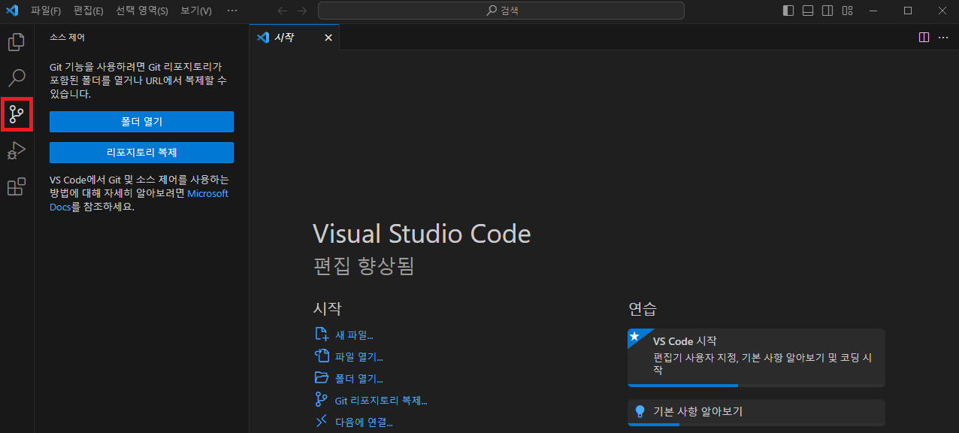The height and width of the screenshot is (433, 959).
Task: Open the 보기(V) menu
Action: click(x=196, y=11)
